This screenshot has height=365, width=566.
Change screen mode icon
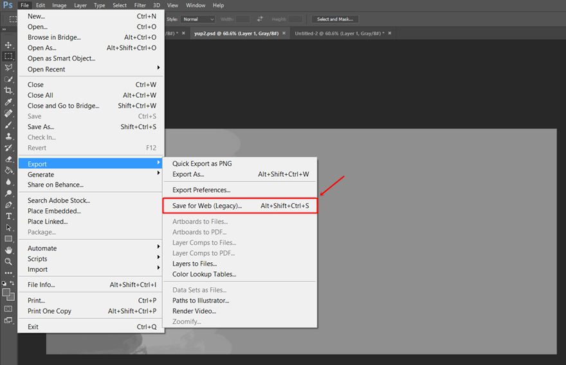pos(8,320)
